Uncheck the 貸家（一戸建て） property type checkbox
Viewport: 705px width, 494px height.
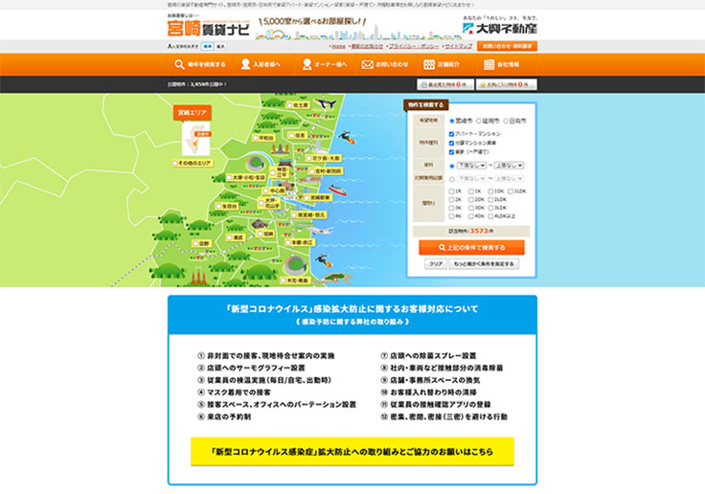(x=451, y=152)
